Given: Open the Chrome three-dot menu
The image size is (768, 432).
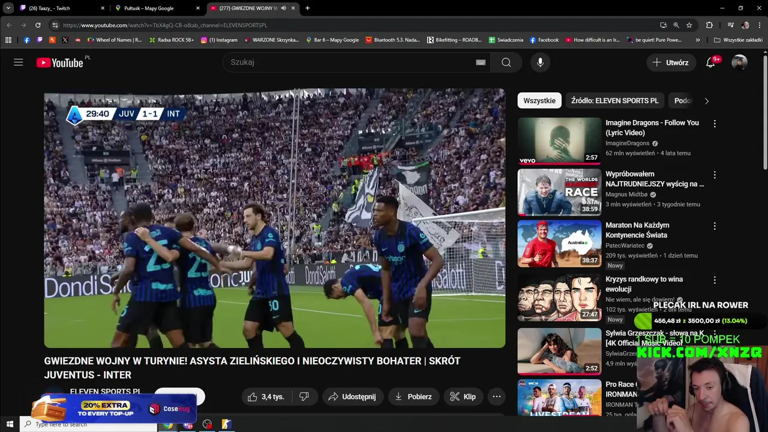Looking at the screenshot, I should pyautogui.click(x=760, y=25).
